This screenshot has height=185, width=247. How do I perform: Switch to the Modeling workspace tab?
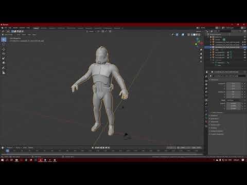tap(44, 28)
